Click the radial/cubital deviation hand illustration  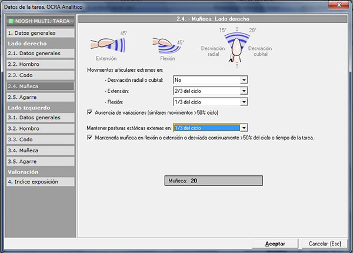click(x=237, y=47)
